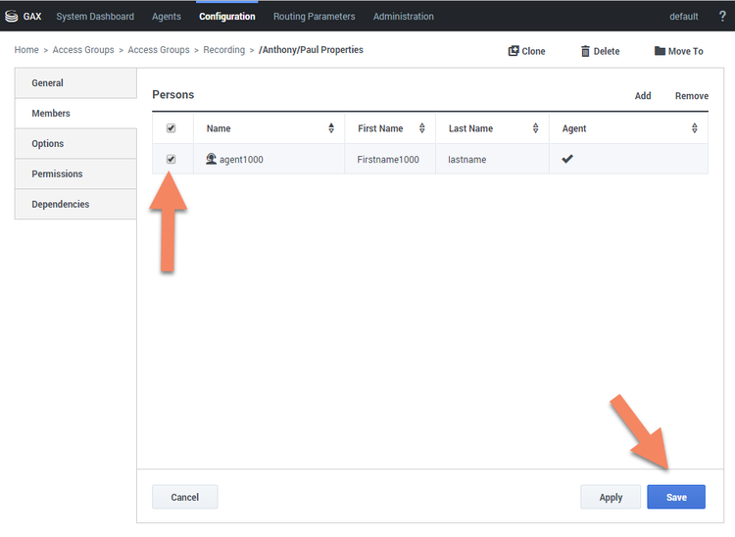Viewport: 735px width, 537px height.
Task: Uncheck the agent1000 row checkbox
Action: coord(171,159)
